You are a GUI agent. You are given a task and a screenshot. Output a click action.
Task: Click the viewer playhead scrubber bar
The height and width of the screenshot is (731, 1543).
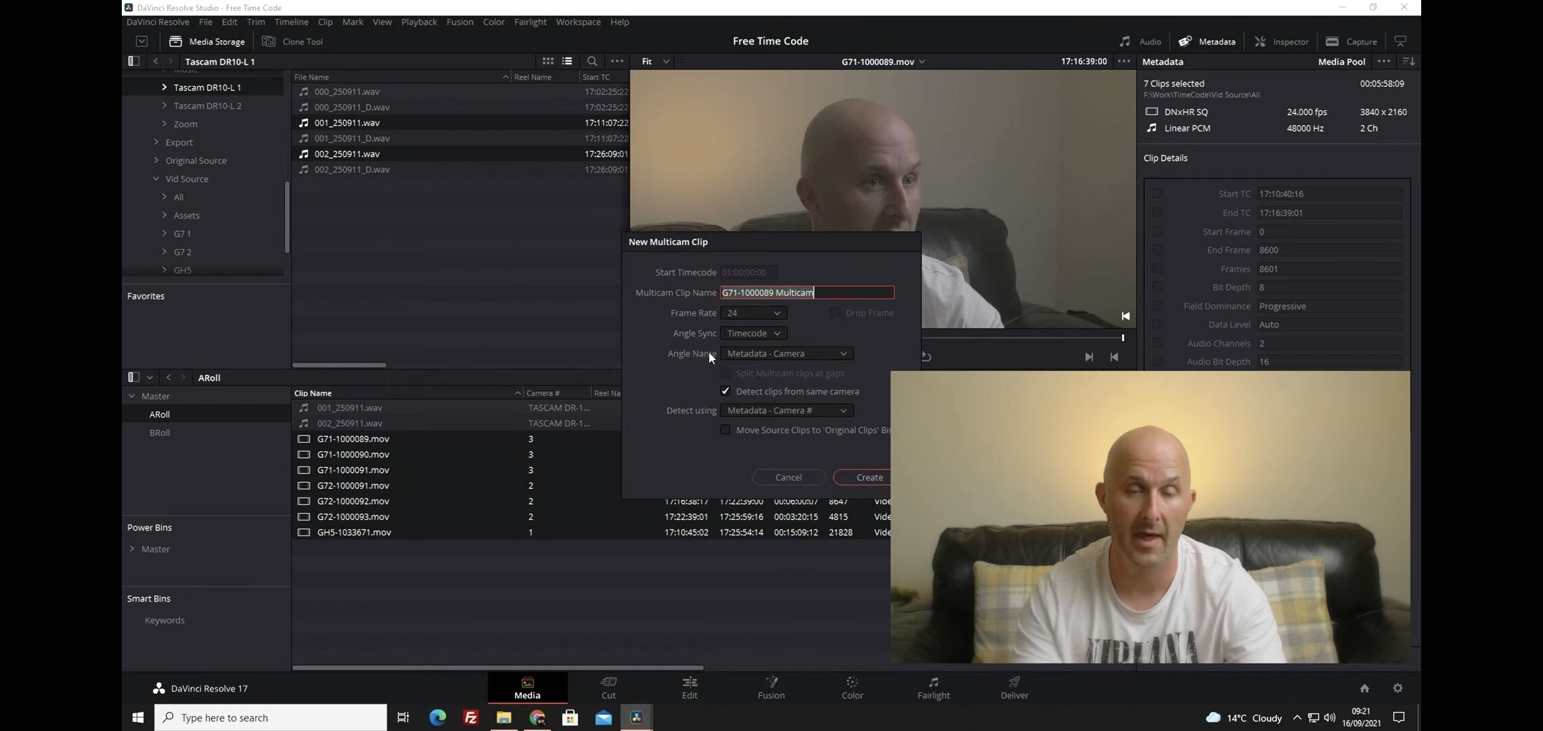click(1022, 337)
